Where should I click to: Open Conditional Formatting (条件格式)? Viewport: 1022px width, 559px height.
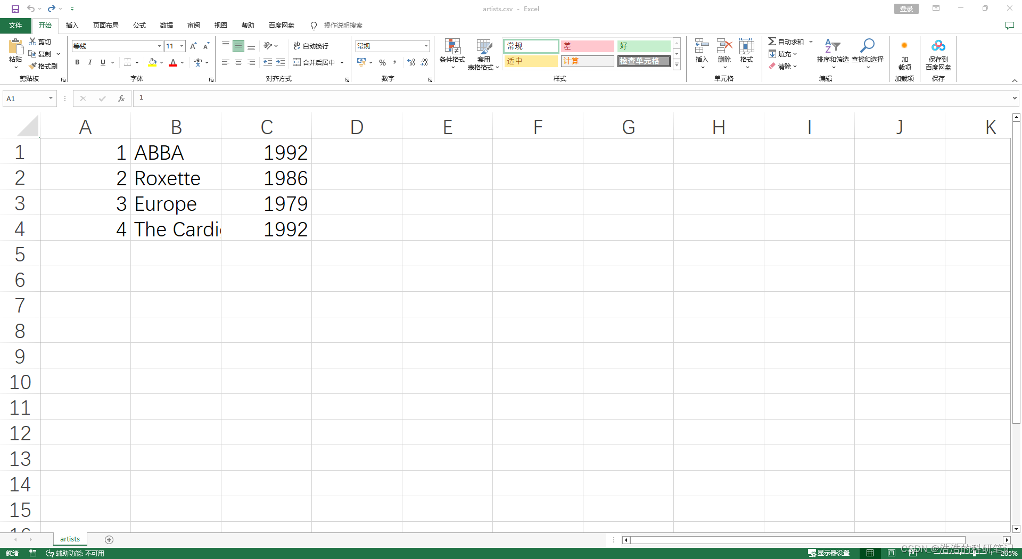[x=452, y=53]
